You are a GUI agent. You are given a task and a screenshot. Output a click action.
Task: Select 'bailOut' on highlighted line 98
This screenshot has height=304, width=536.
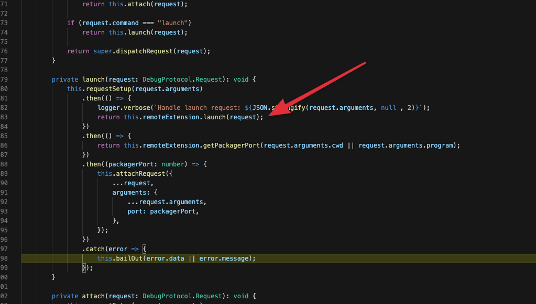pos(129,258)
